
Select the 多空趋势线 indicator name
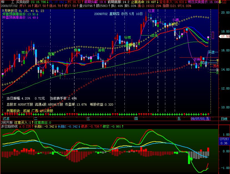[x=9, y=126]
